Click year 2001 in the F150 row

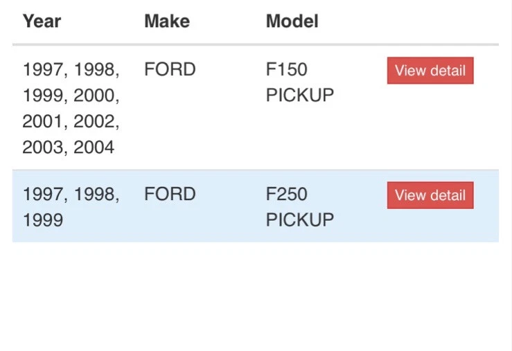[43, 122]
